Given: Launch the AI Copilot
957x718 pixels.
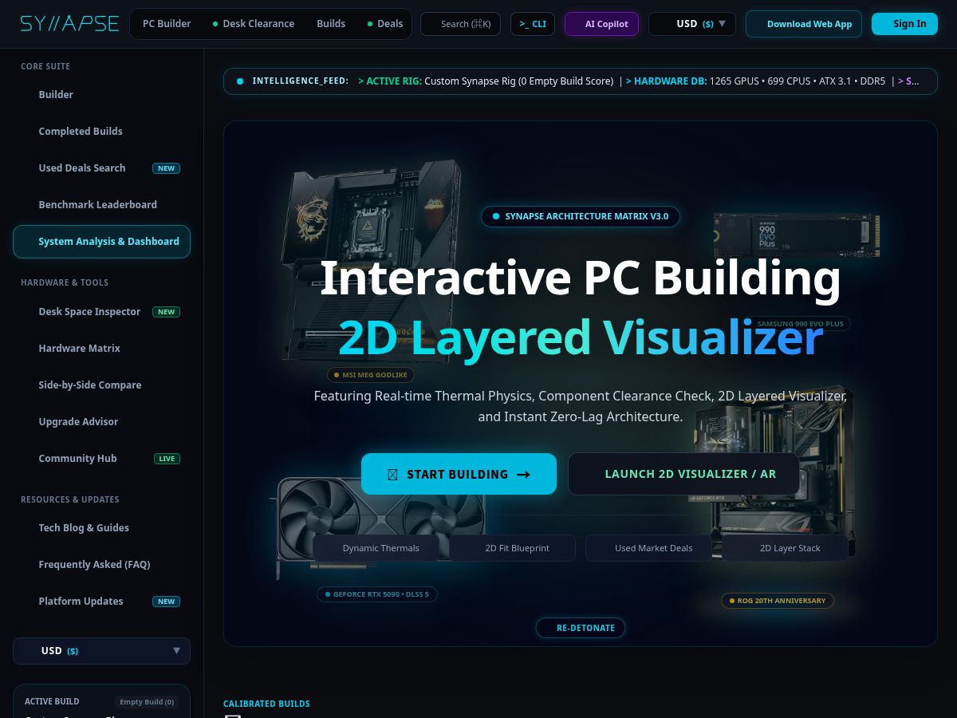Looking at the screenshot, I should point(602,24).
